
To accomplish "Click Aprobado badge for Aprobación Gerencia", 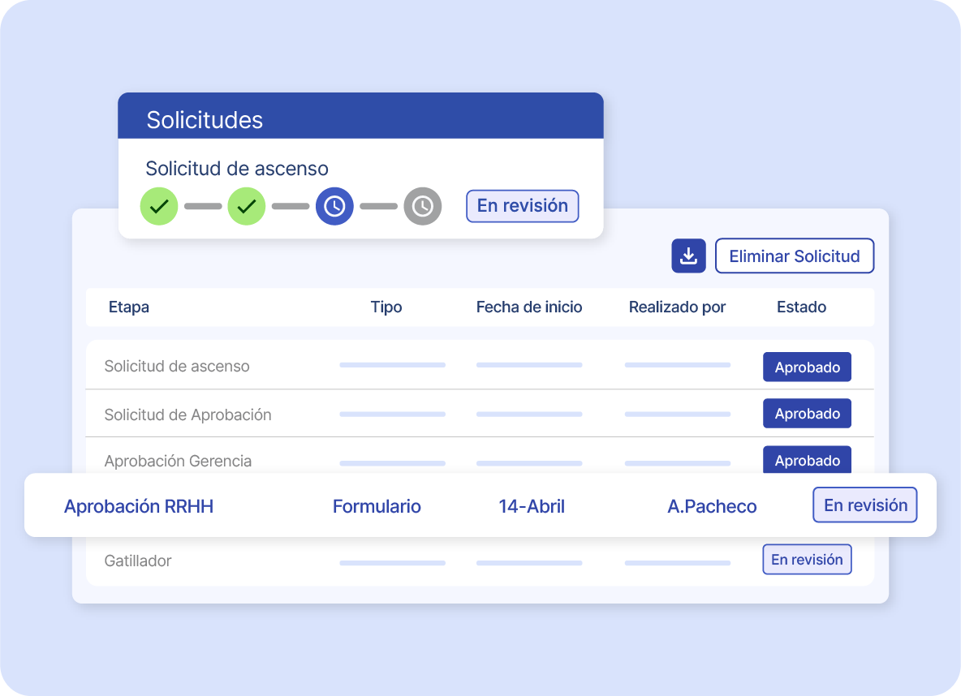I will 807,459.
